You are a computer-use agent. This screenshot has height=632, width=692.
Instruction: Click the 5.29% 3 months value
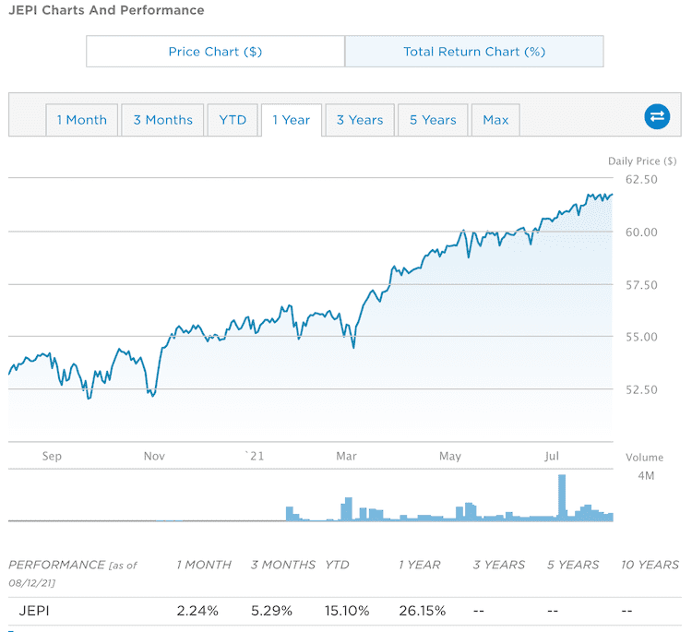271,611
